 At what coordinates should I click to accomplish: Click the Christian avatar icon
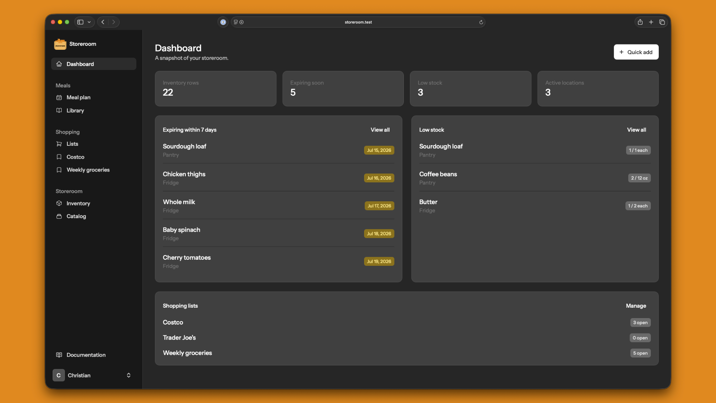click(59, 375)
